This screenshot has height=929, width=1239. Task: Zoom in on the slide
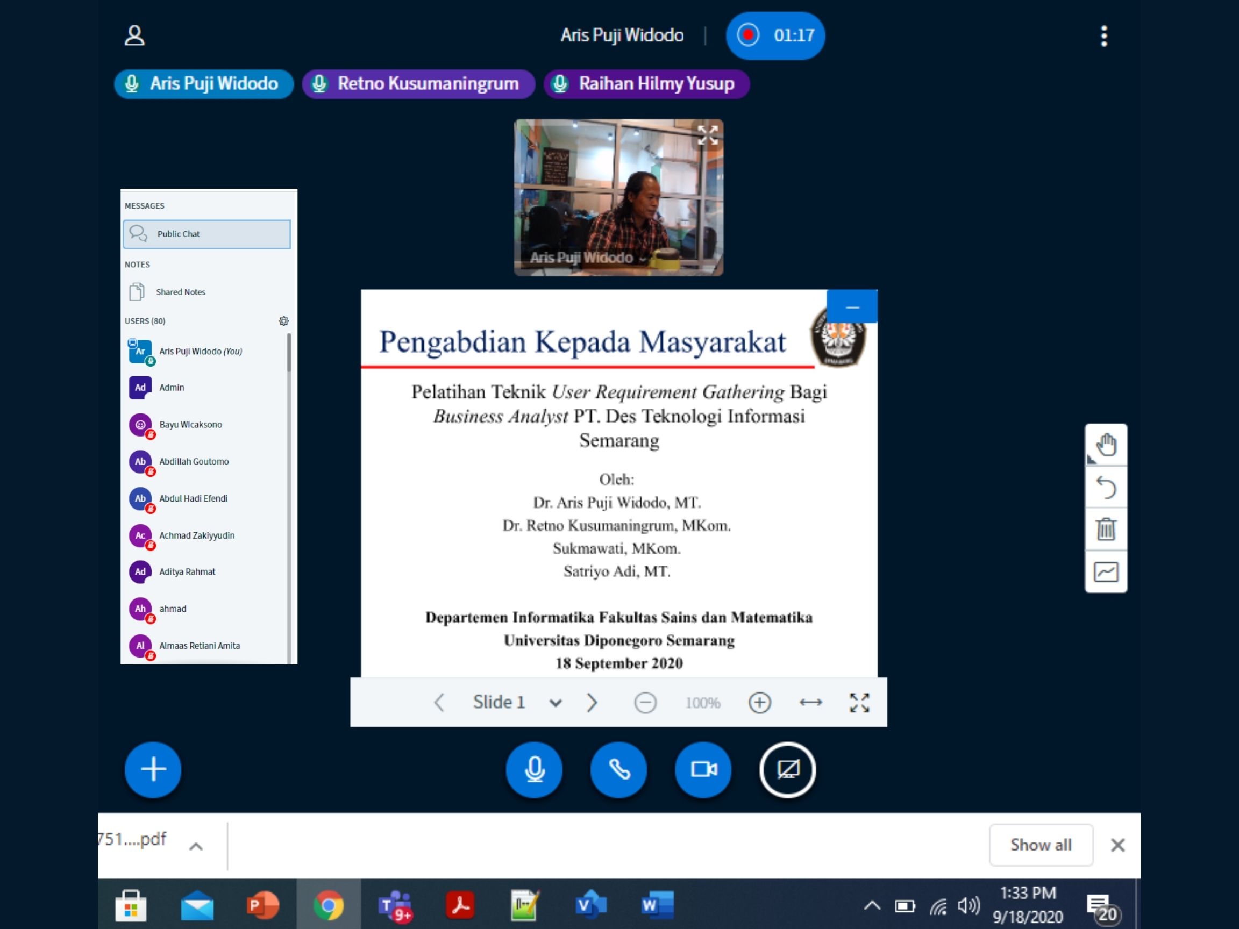759,702
